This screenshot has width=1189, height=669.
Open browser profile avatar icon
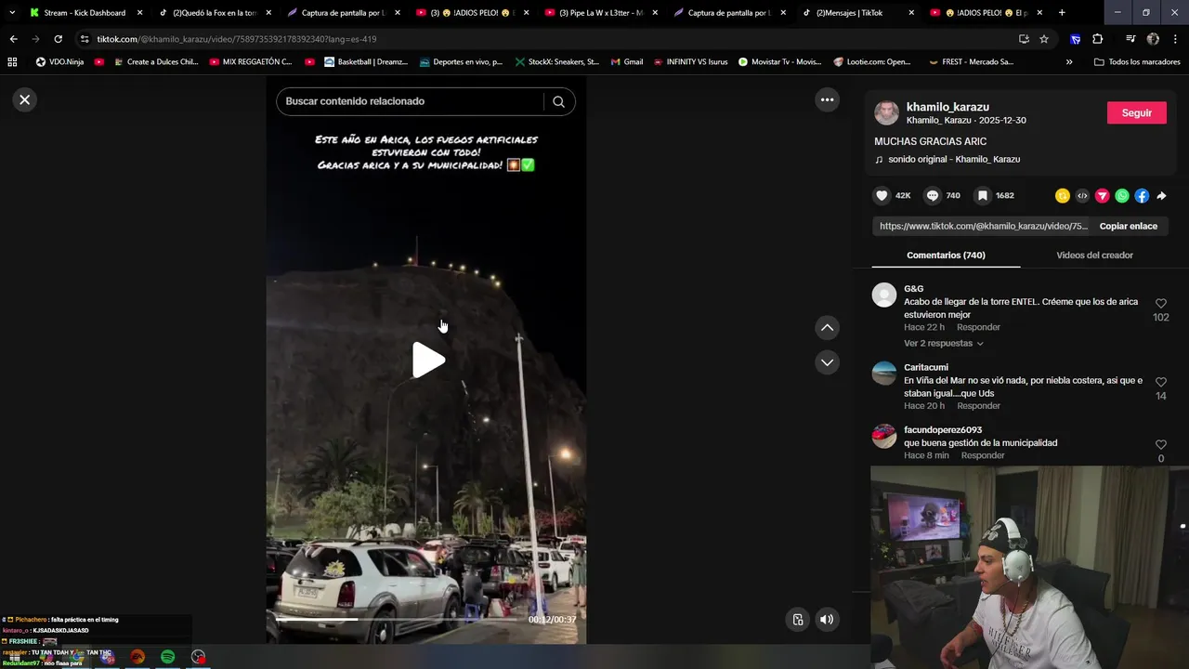(x=1153, y=39)
